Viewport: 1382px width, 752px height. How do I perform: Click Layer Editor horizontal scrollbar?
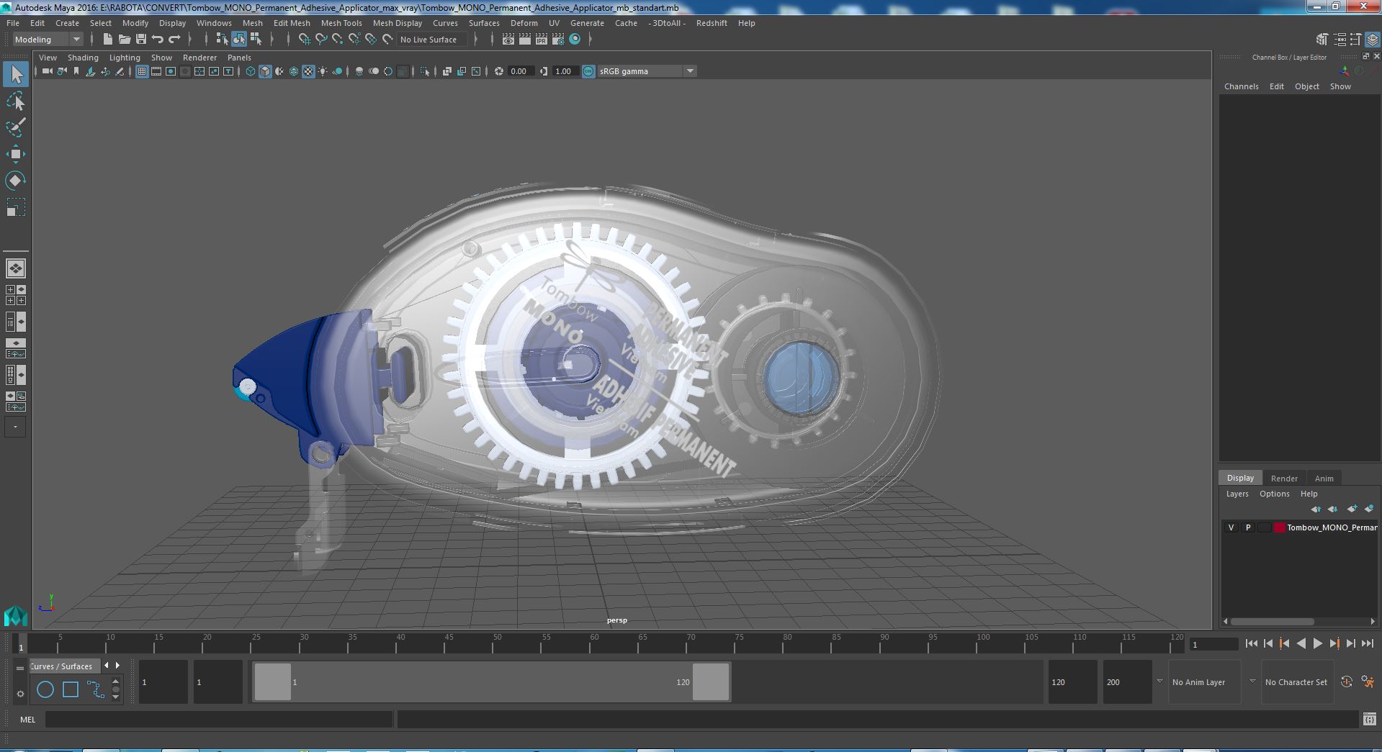(x=1272, y=622)
